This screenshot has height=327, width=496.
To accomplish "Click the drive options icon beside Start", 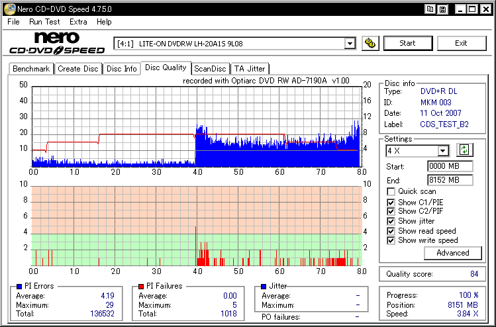I will tap(370, 43).
